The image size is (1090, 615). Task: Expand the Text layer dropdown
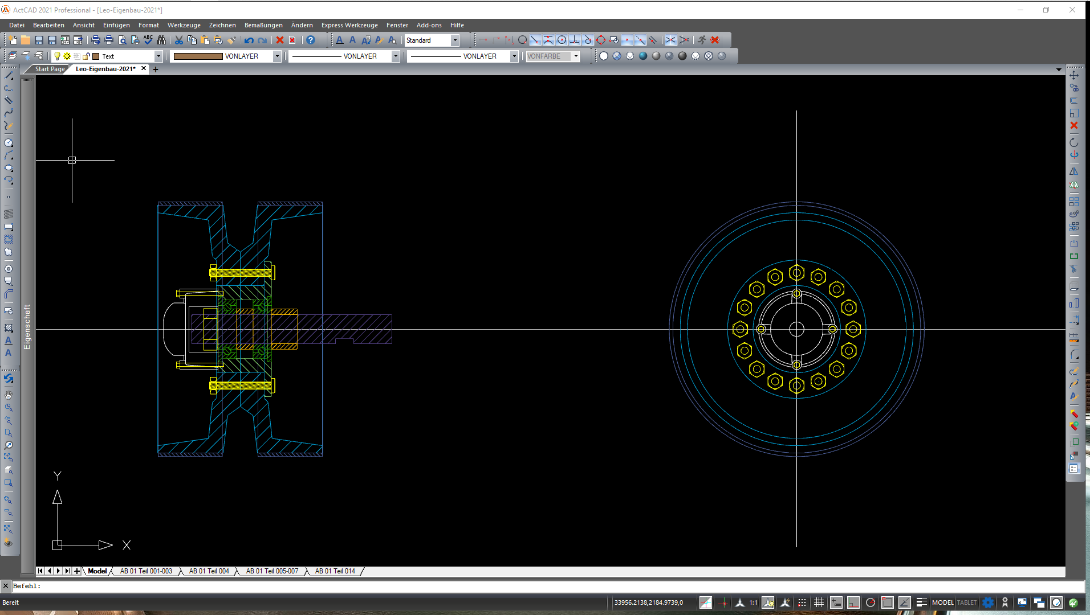tap(158, 56)
